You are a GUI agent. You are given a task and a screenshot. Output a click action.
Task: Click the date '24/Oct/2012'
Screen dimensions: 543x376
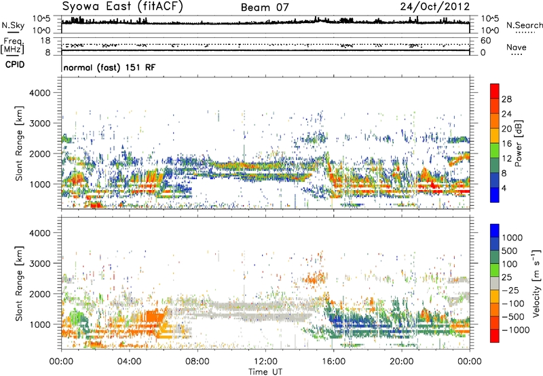click(x=435, y=7)
